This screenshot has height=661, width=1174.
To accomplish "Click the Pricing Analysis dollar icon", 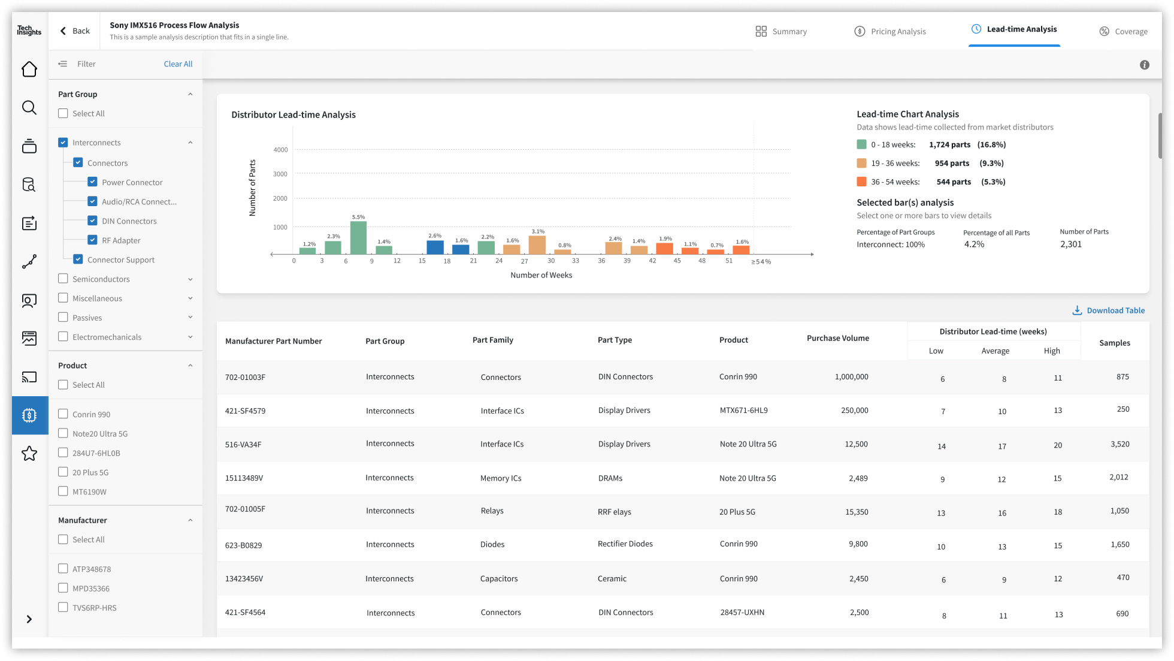I will 860,31.
